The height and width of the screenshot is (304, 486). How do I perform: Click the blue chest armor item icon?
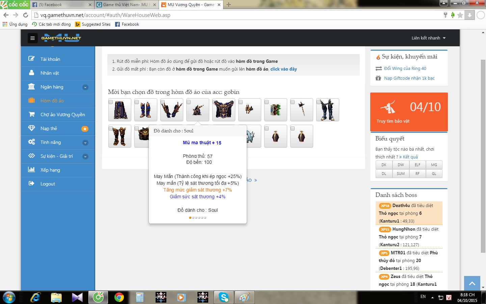tap(224, 110)
